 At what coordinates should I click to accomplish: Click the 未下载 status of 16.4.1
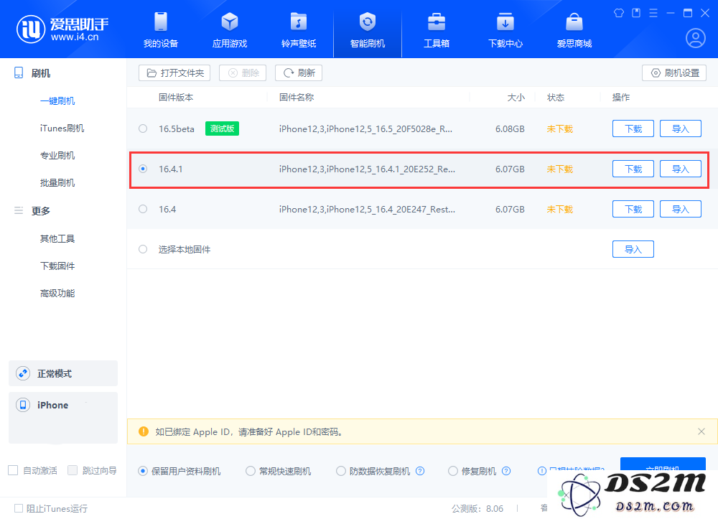click(559, 169)
